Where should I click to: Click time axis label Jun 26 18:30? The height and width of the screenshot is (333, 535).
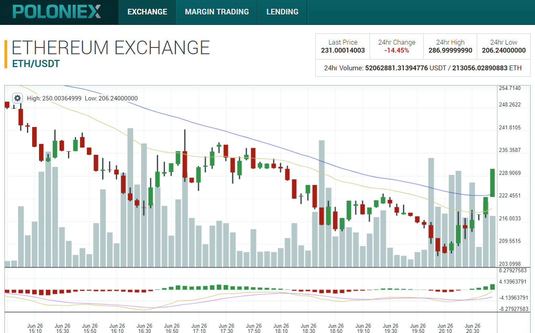pos(308,329)
